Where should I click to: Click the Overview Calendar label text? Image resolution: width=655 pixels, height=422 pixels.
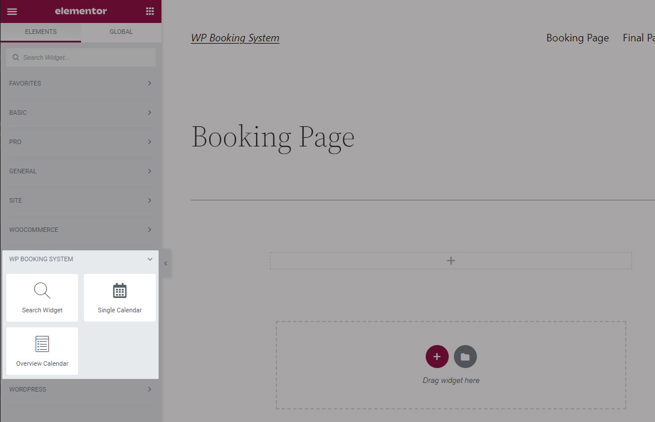click(42, 363)
